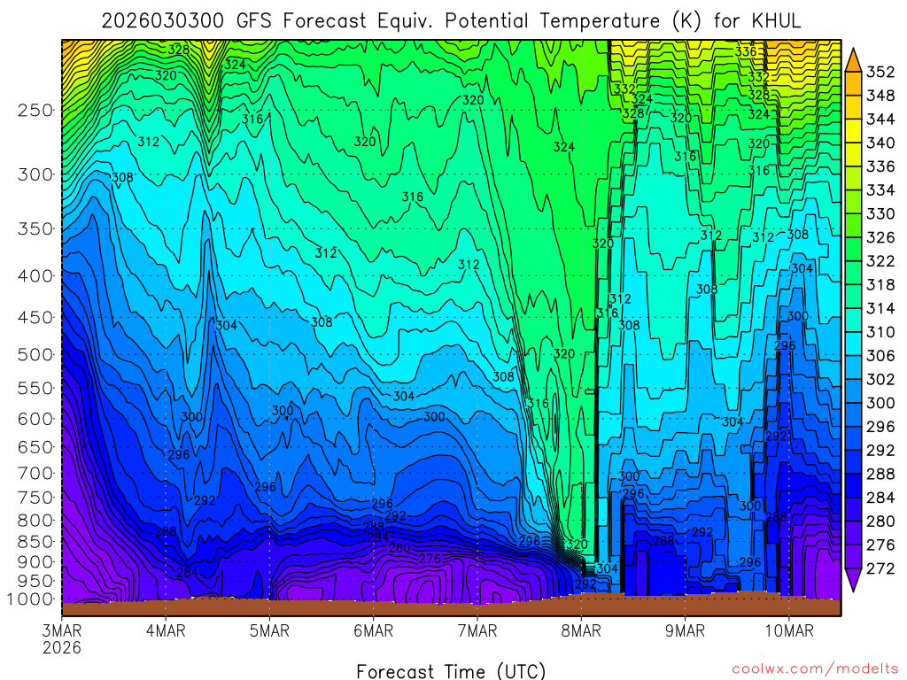Click the 900 pressure label on the left axis

tap(35, 561)
